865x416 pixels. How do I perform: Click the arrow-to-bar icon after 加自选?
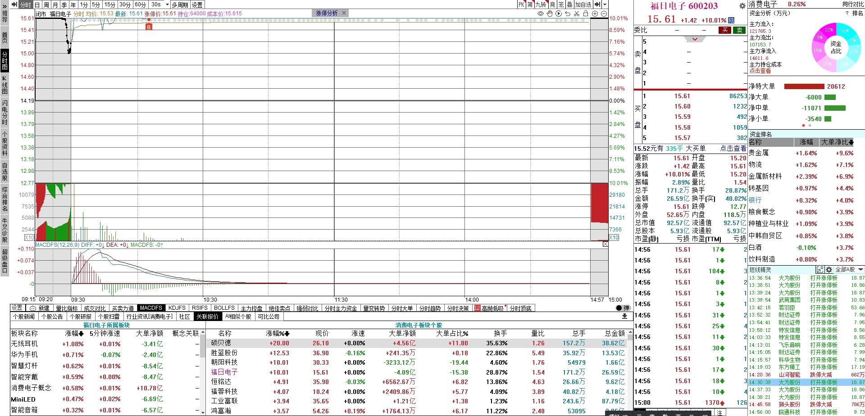click(x=597, y=5)
